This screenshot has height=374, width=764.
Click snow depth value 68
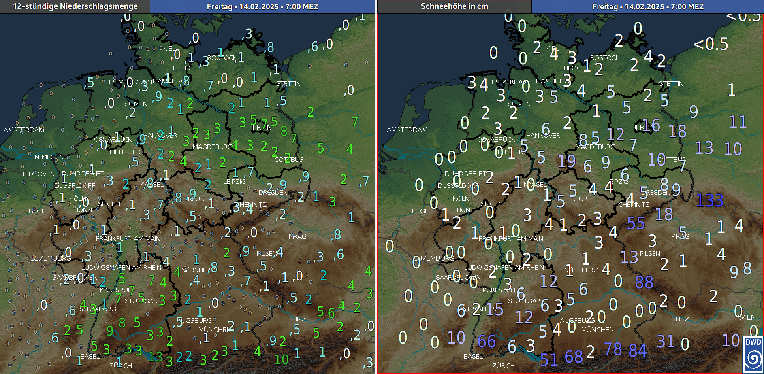[574, 357]
